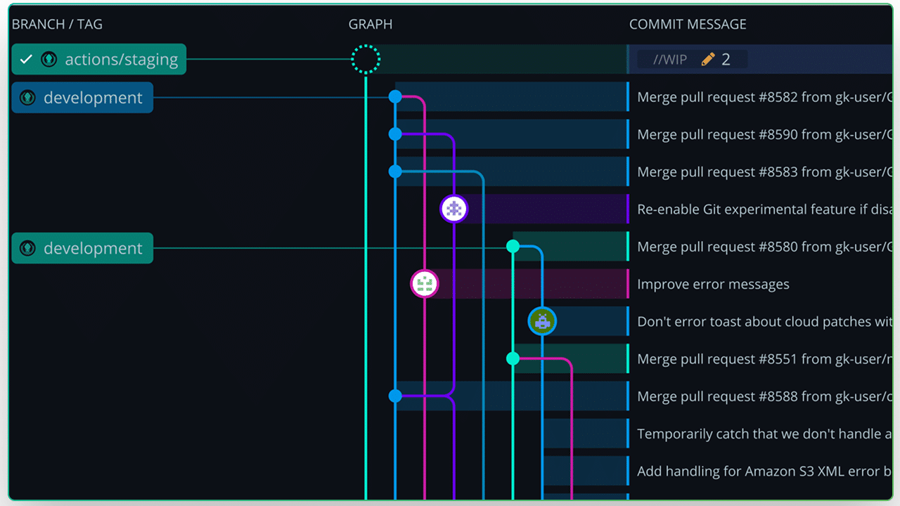Click the blue commit node on the #8588 merge row
The height and width of the screenshot is (506, 900).
tap(395, 396)
